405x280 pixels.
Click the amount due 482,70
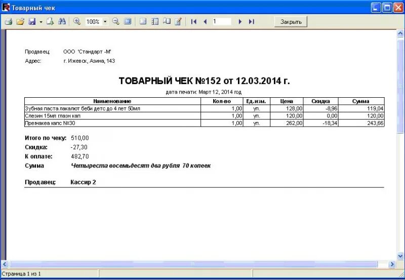click(80, 156)
